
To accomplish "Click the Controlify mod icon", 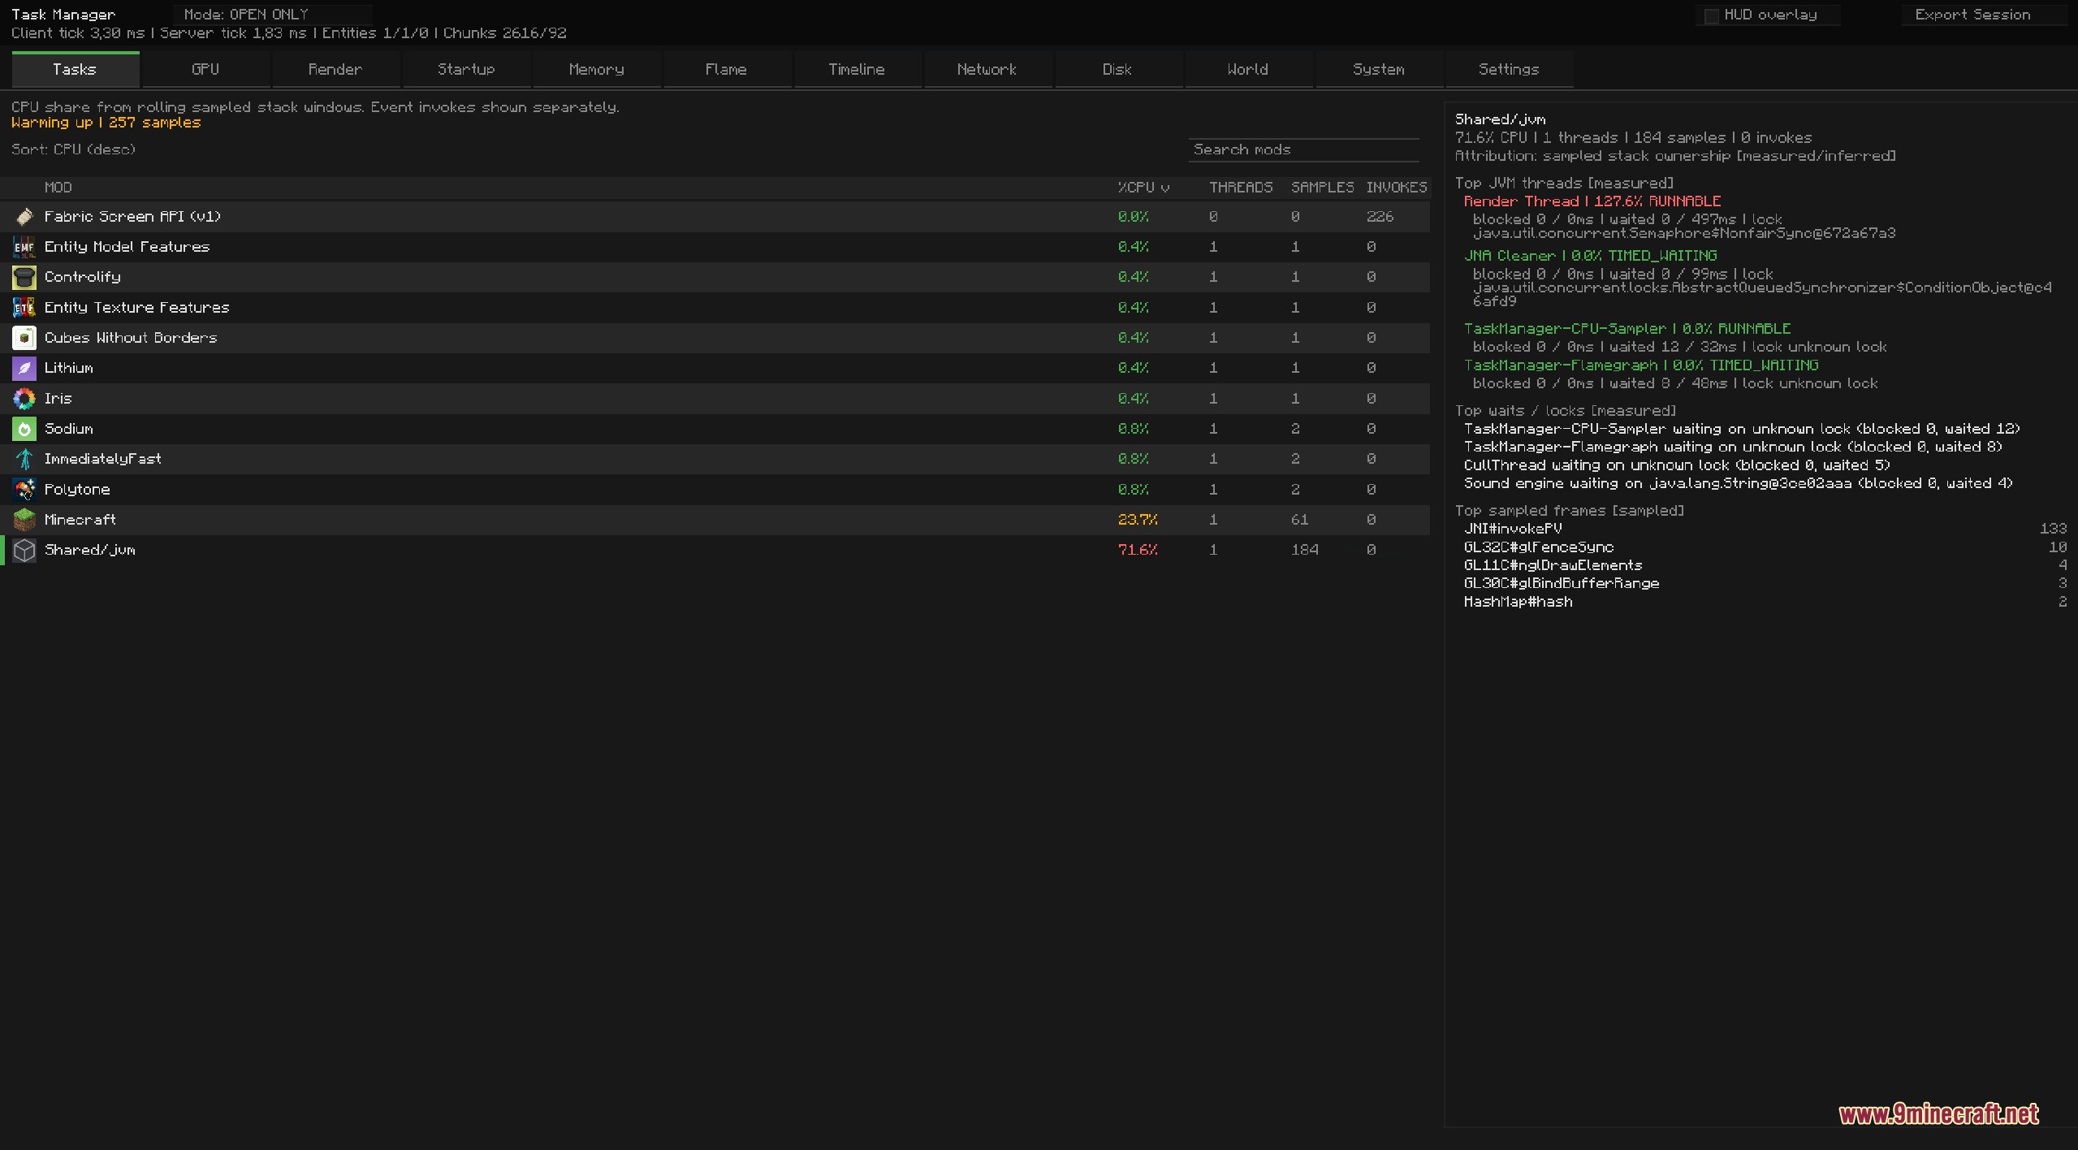I will point(24,277).
